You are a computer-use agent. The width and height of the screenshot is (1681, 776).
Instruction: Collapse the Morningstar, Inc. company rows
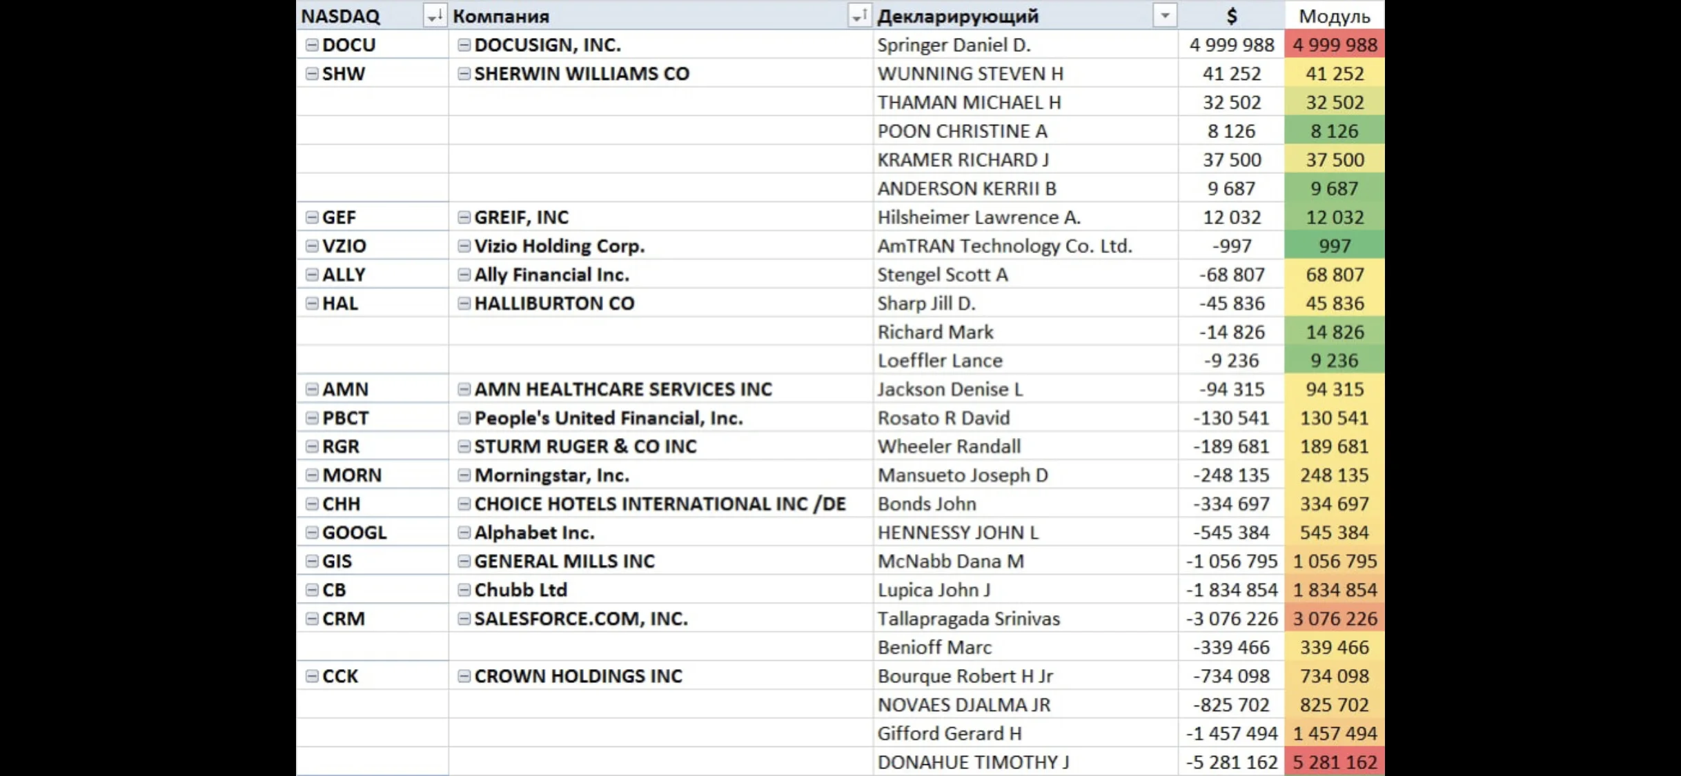tap(464, 475)
